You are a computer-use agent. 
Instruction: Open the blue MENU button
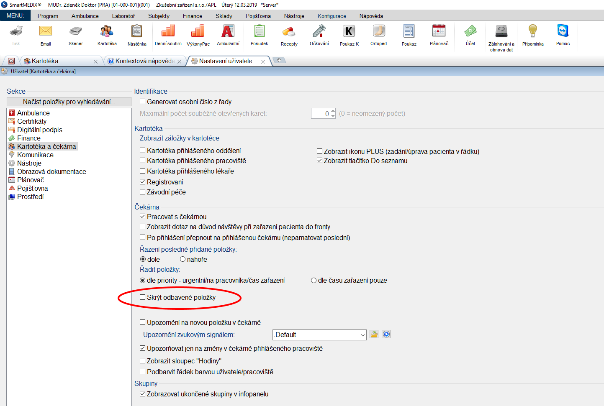pos(15,15)
